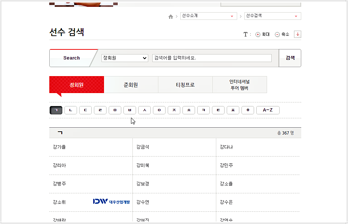Open player 강미혜
The width and height of the screenshot is (348, 224).
[x=143, y=166]
